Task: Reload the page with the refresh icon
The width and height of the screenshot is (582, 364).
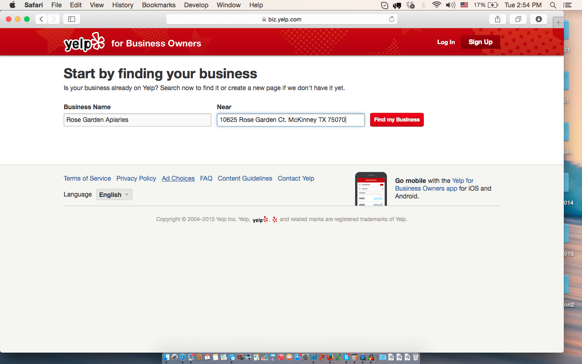Action: pyautogui.click(x=391, y=19)
